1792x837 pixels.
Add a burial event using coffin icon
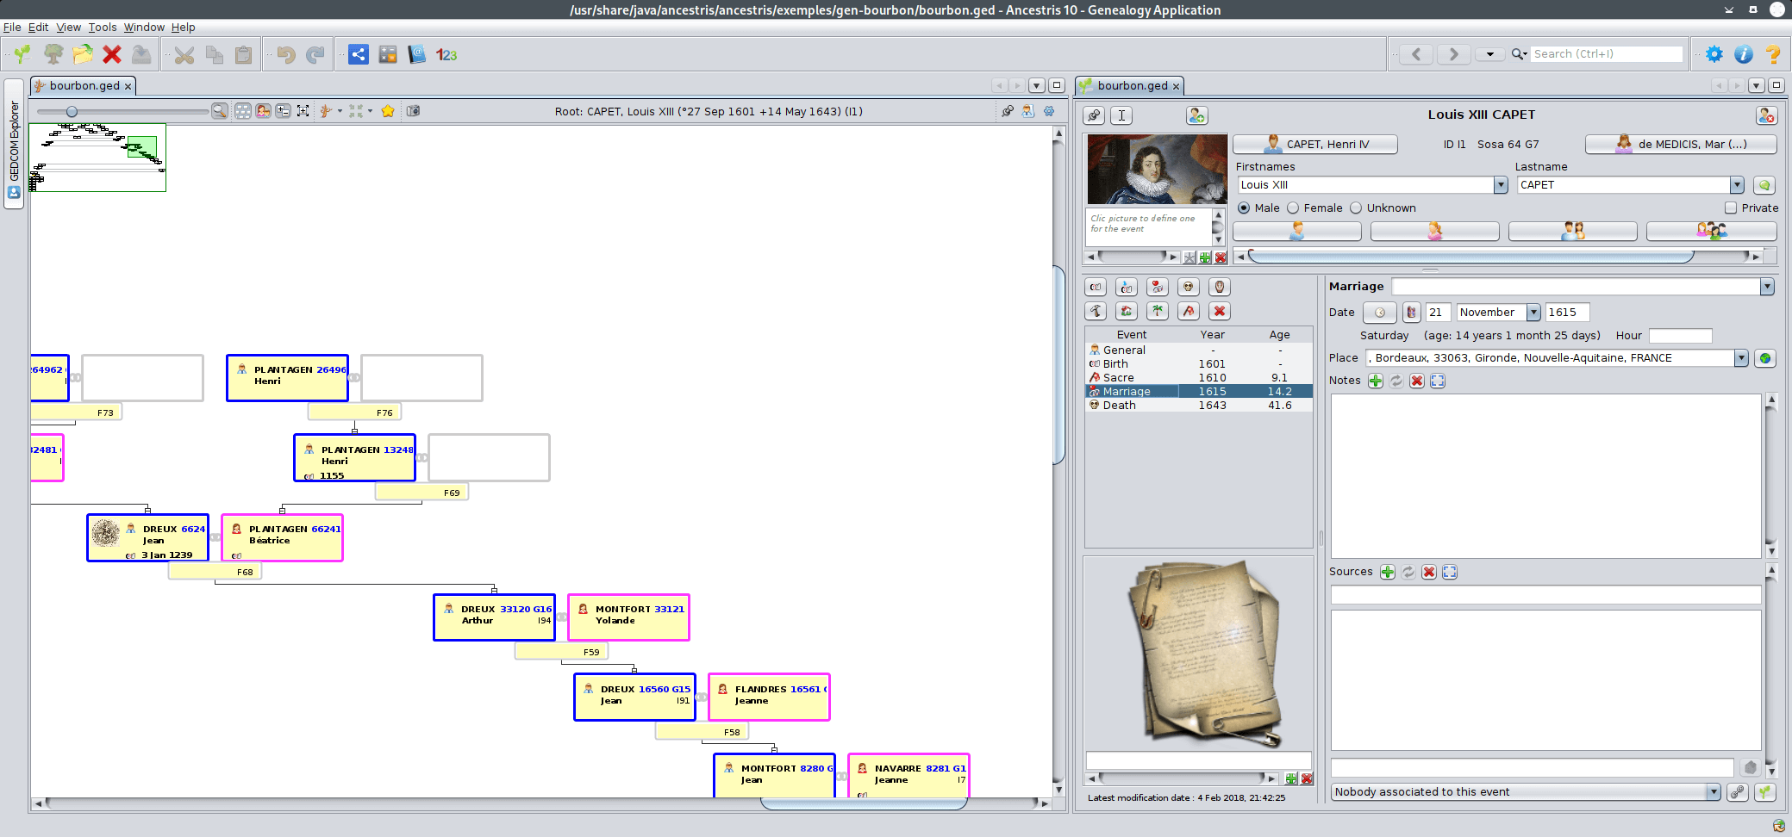(1220, 287)
